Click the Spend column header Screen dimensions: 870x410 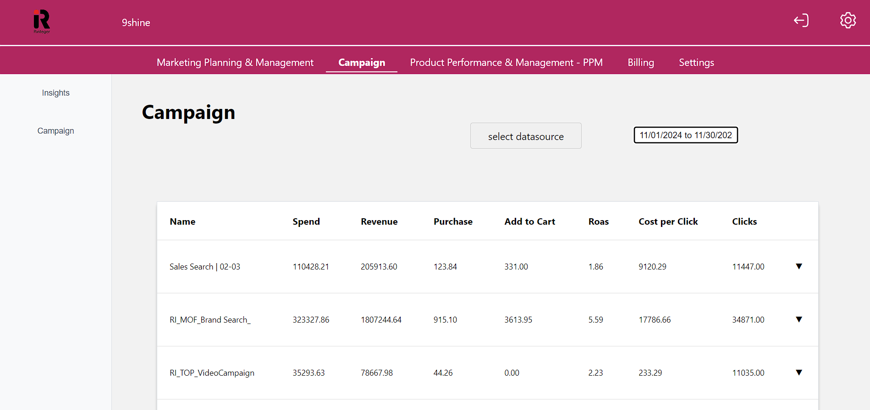pyautogui.click(x=306, y=221)
